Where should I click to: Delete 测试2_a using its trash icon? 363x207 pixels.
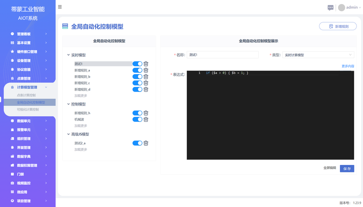pos(146,143)
